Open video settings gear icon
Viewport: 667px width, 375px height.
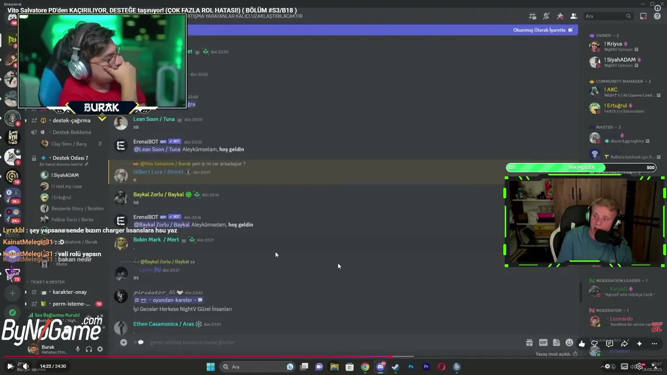(x=639, y=366)
